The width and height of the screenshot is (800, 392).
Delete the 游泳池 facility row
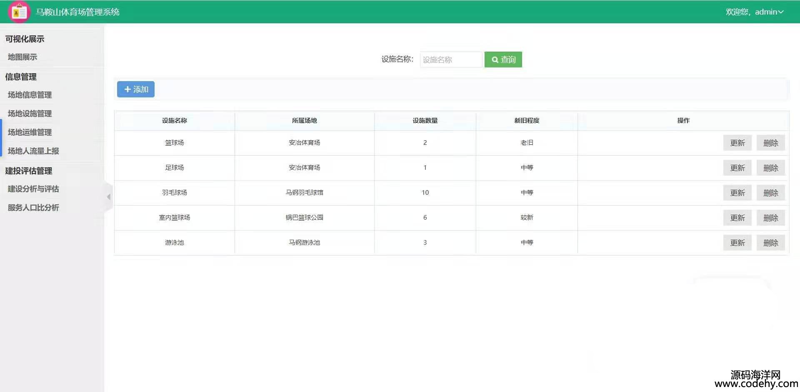770,243
